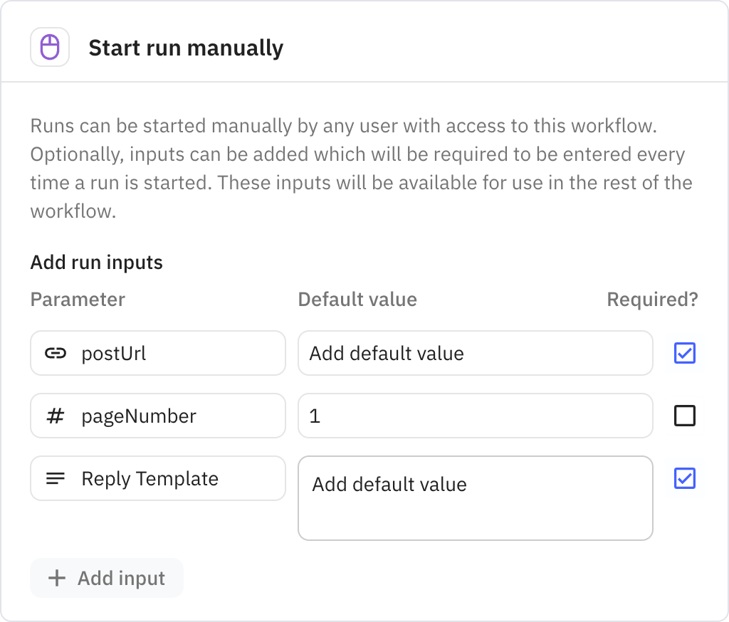Uncheck the Required checkbox for postUrl
Screen dimensions: 729x622
[684, 353]
